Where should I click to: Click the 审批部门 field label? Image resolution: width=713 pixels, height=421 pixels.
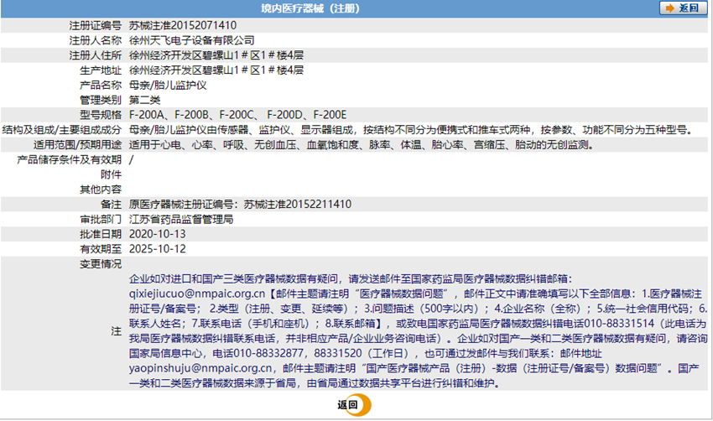pyautogui.click(x=101, y=219)
